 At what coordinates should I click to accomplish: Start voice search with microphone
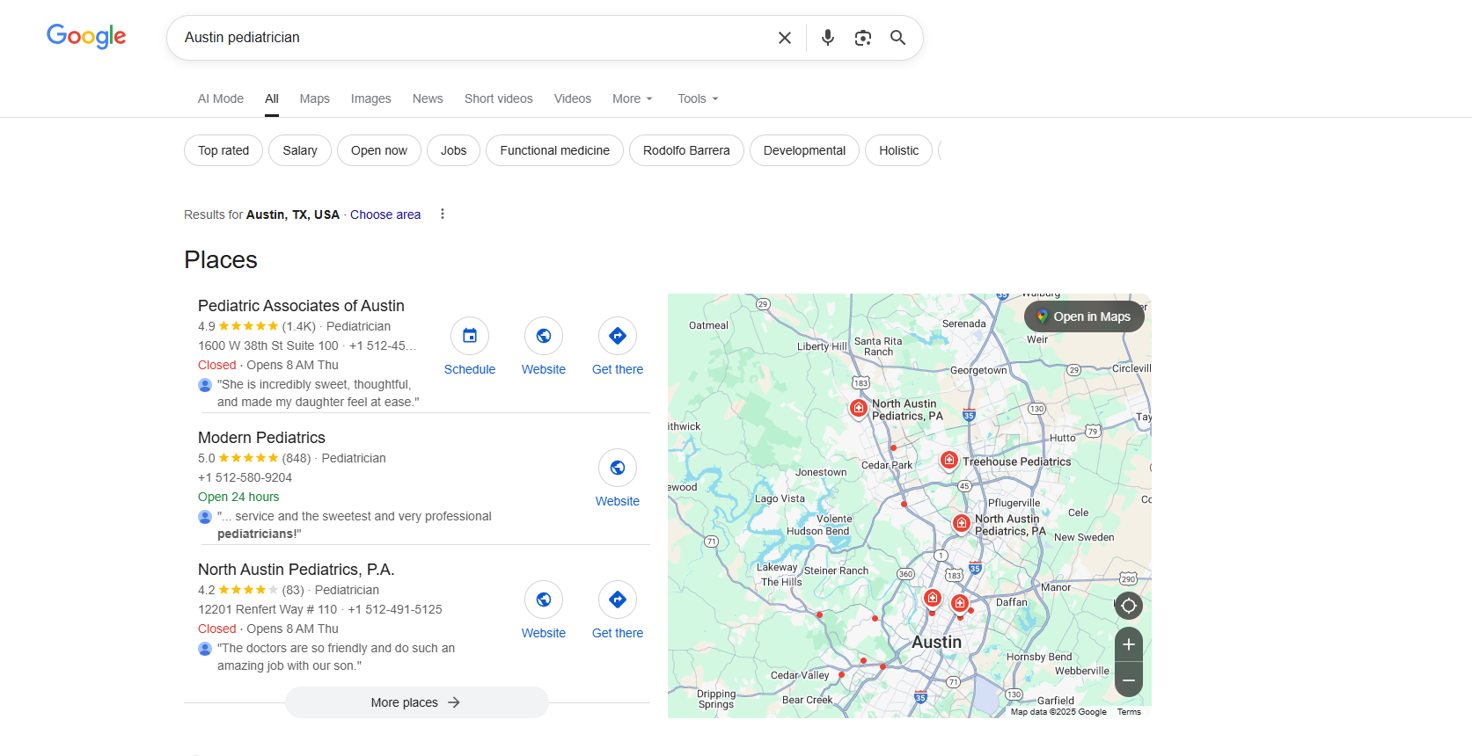[x=827, y=38]
